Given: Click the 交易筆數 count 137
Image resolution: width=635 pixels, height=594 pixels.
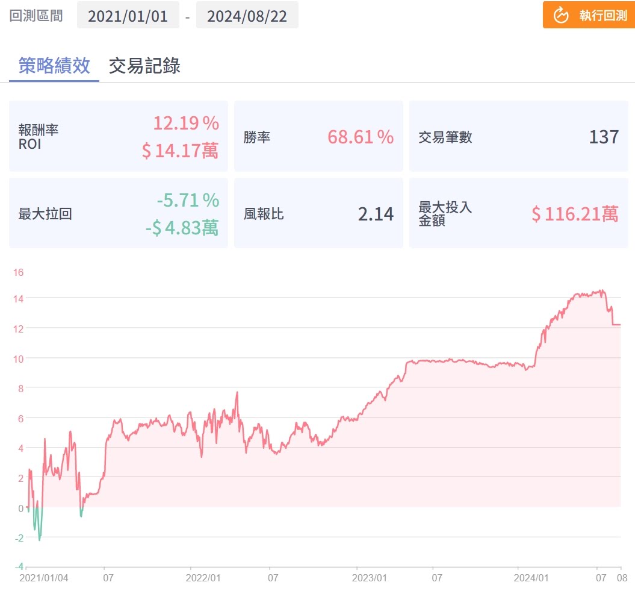Looking at the screenshot, I should coord(603,137).
